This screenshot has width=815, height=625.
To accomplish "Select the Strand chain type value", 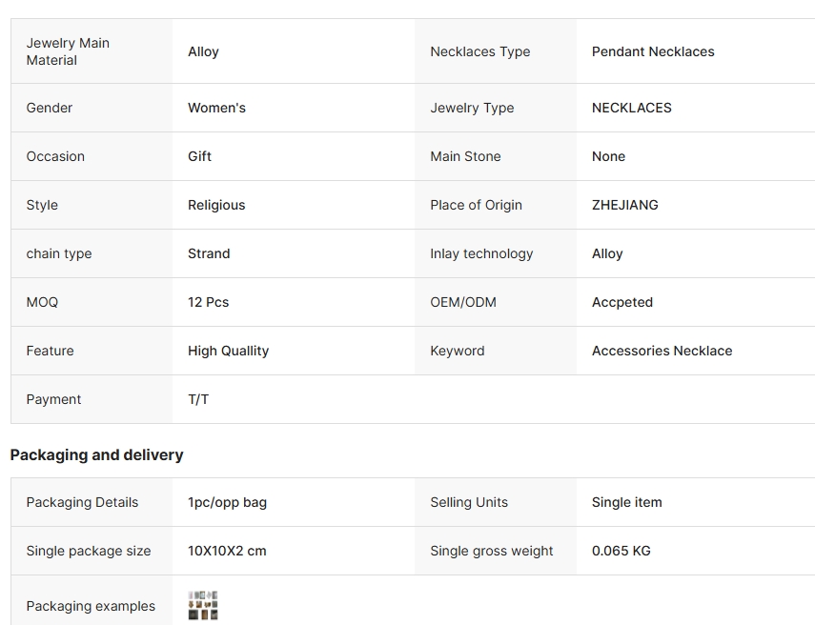I will (x=209, y=253).
